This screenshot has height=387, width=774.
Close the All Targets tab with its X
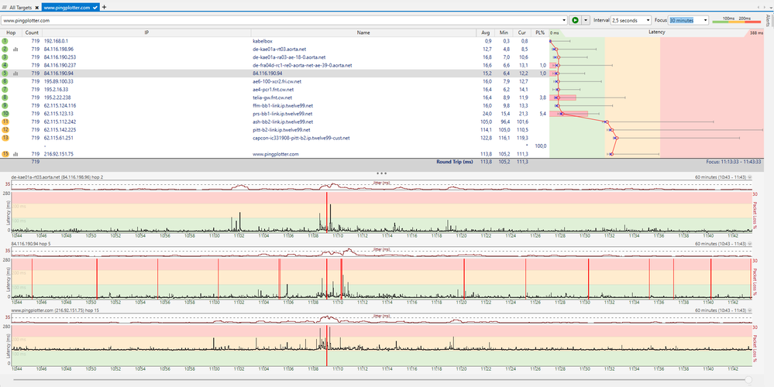(36, 8)
